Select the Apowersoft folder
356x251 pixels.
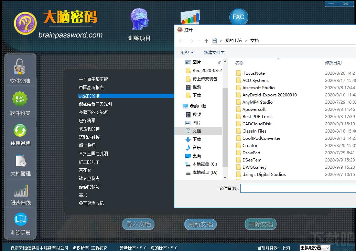pos(254,109)
